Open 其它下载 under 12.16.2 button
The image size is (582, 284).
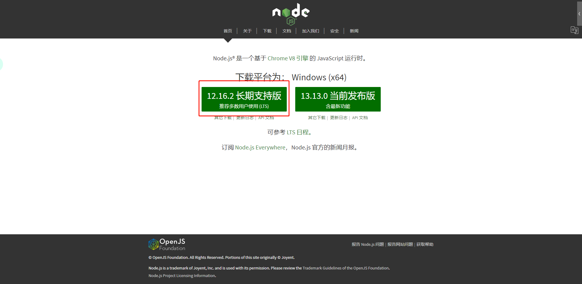(223, 118)
